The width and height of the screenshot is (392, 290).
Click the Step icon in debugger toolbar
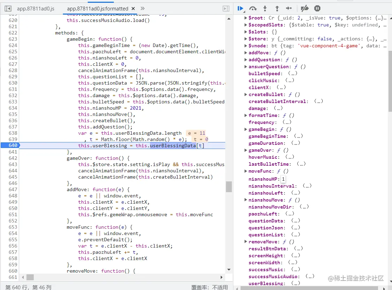pyautogui.click(x=289, y=8)
